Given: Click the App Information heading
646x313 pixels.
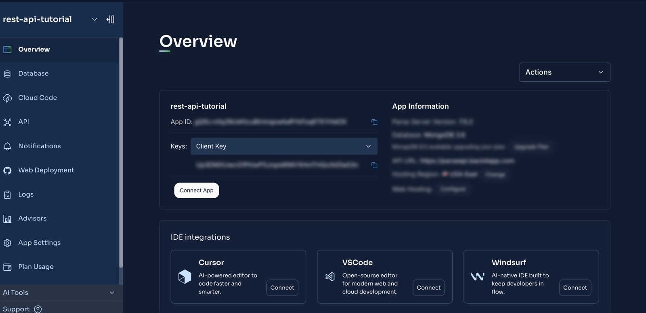Looking at the screenshot, I should (420, 106).
